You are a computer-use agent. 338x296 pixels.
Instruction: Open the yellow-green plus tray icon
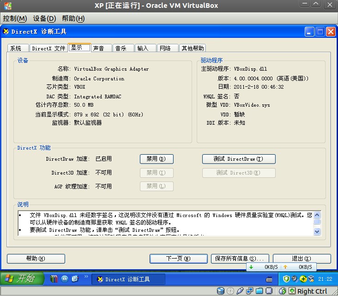[303, 279]
